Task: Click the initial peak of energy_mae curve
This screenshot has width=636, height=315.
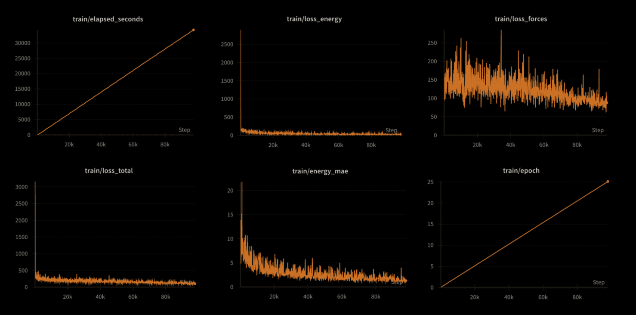Action: 242,183
